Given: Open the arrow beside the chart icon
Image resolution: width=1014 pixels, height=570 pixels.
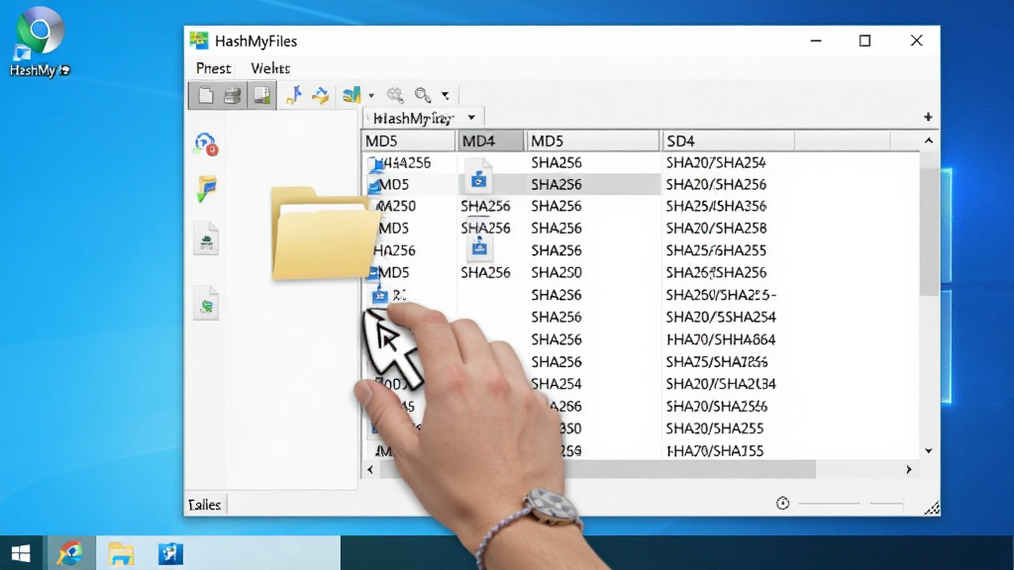Looking at the screenshot, I should [x=371, y=96].
